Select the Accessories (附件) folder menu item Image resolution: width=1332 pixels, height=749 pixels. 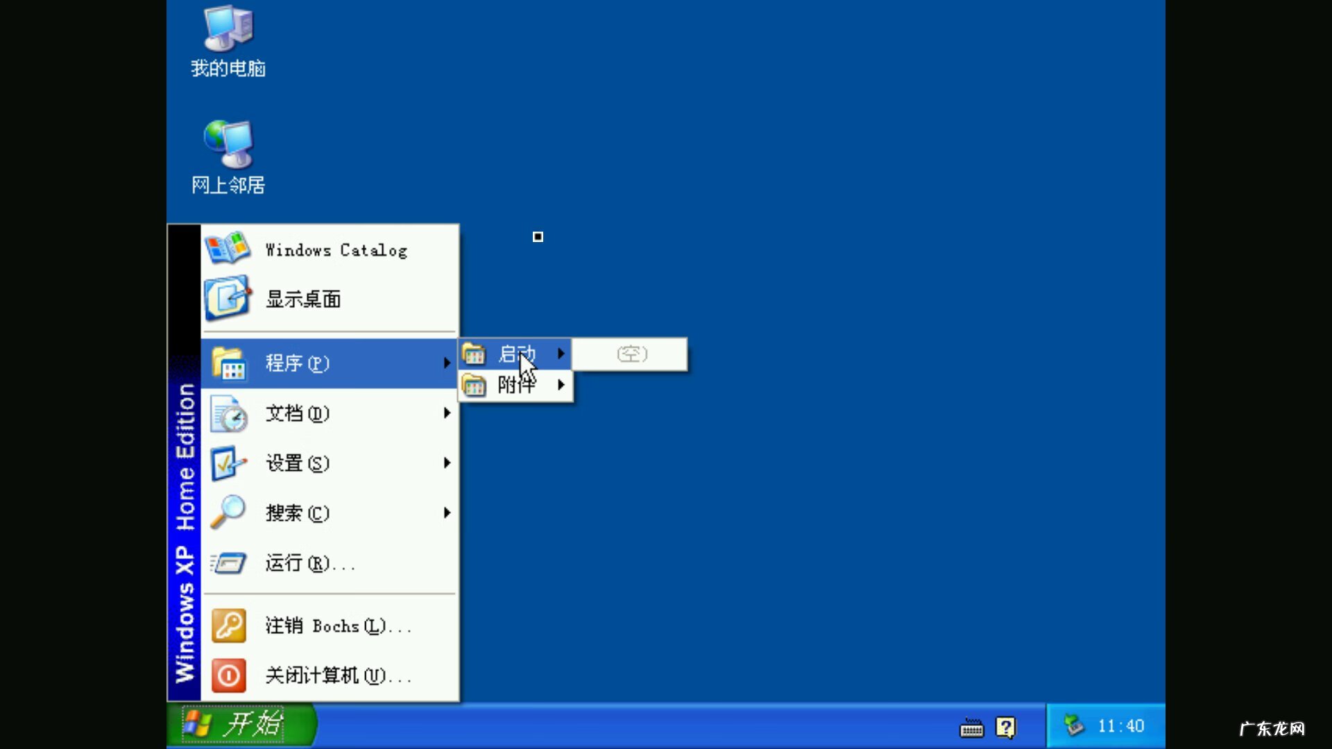[515, 385]
